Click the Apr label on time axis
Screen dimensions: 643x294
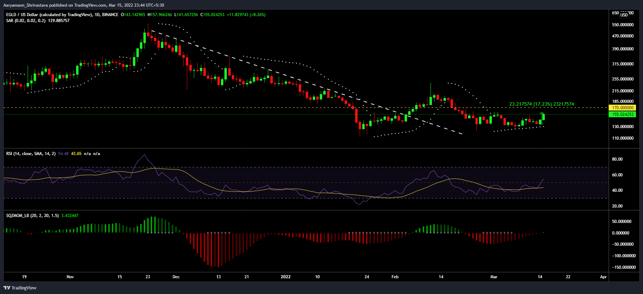(x=603, y=277)
